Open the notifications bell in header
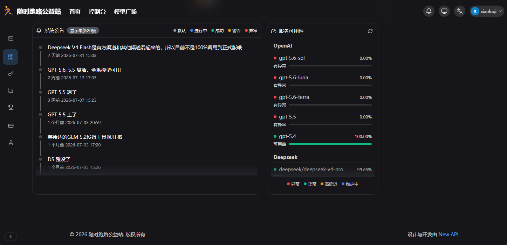This screenshot has width=507, height=245. 429,11
